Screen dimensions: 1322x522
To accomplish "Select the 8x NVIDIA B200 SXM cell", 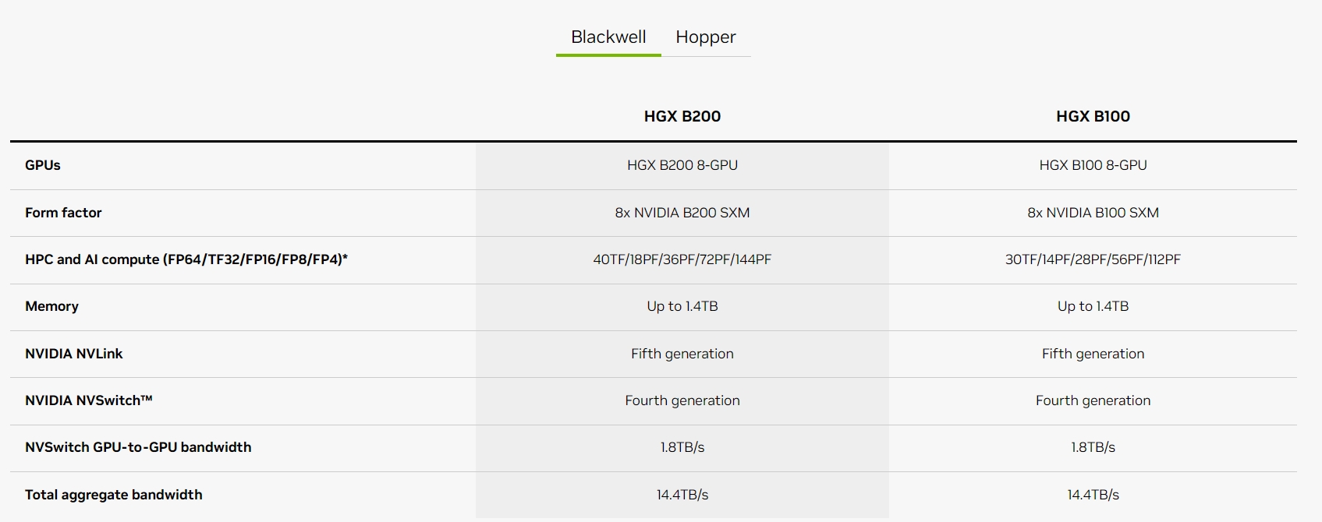I will click(x=682, y=213).
